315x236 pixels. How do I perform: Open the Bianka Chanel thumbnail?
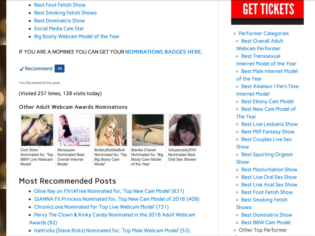[x=148, y=130]
